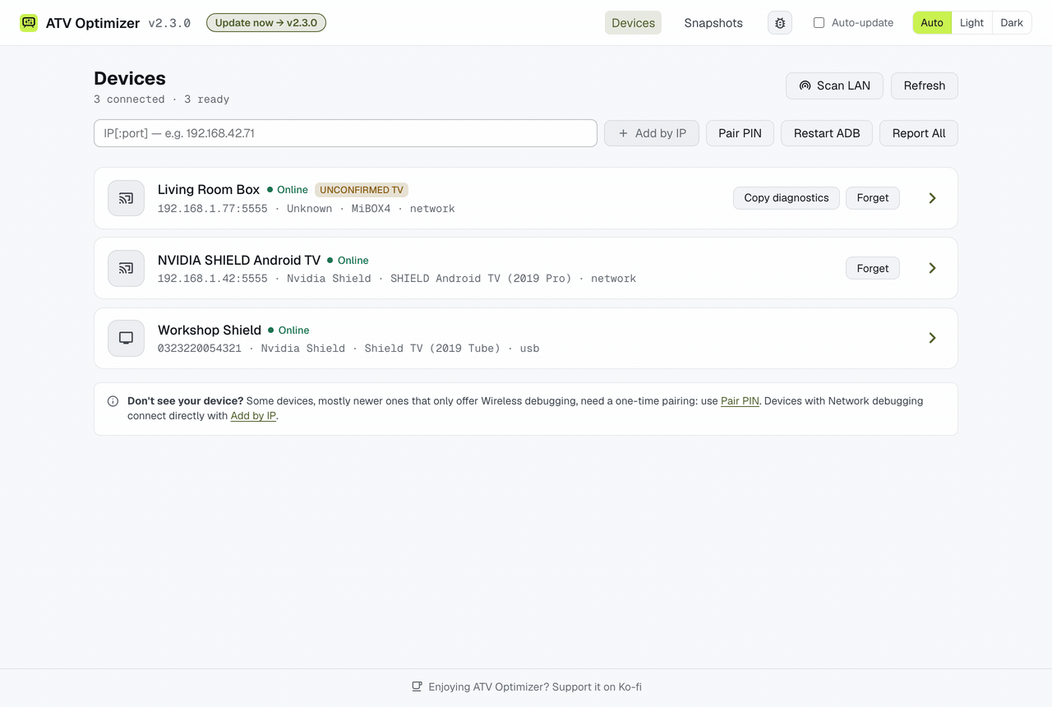The image size is (1052, 707).
Task: Click the info icon beside Don't see your device
Action: click(x=113, y=401)
